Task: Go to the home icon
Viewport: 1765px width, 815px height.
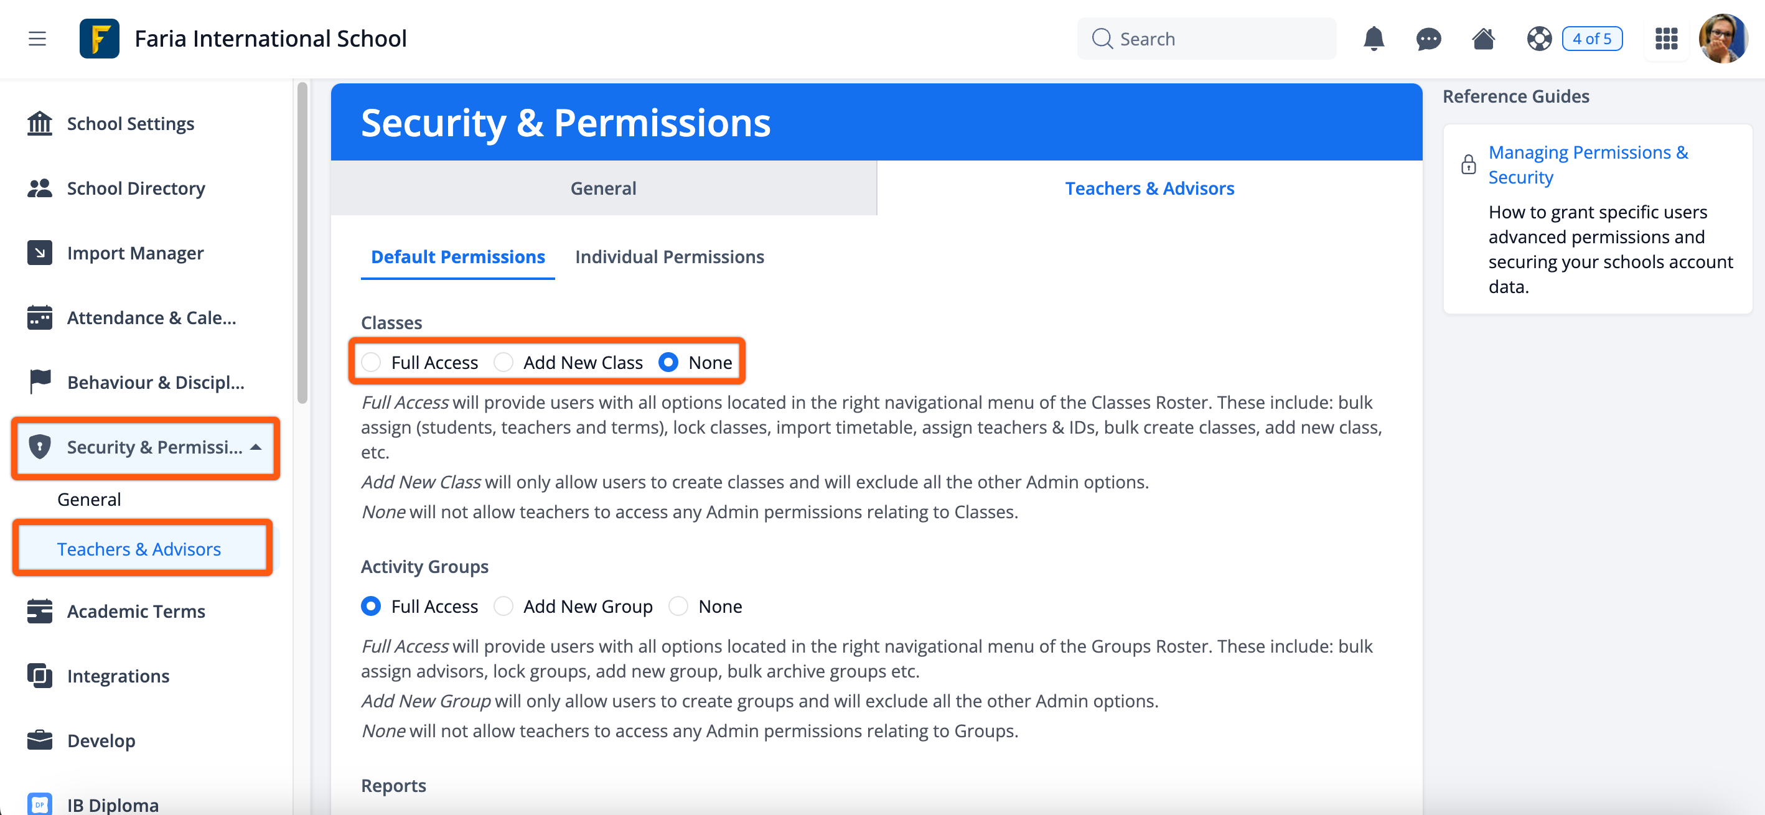Action: coord(1482,39)
